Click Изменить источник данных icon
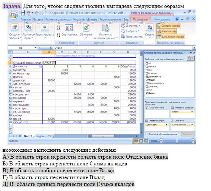This screenshot has height=191, width=211. (106, 28)
